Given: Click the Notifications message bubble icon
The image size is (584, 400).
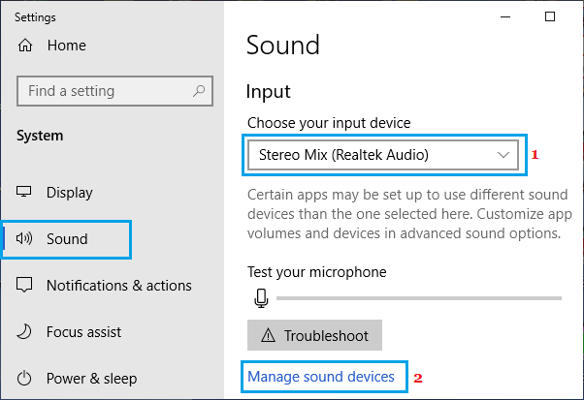Looking at the screenshot, I should (25, 286).
